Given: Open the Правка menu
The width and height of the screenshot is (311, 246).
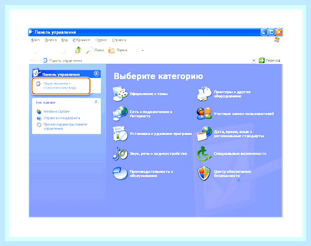Looking at the screenshot, I should (50, 40).
